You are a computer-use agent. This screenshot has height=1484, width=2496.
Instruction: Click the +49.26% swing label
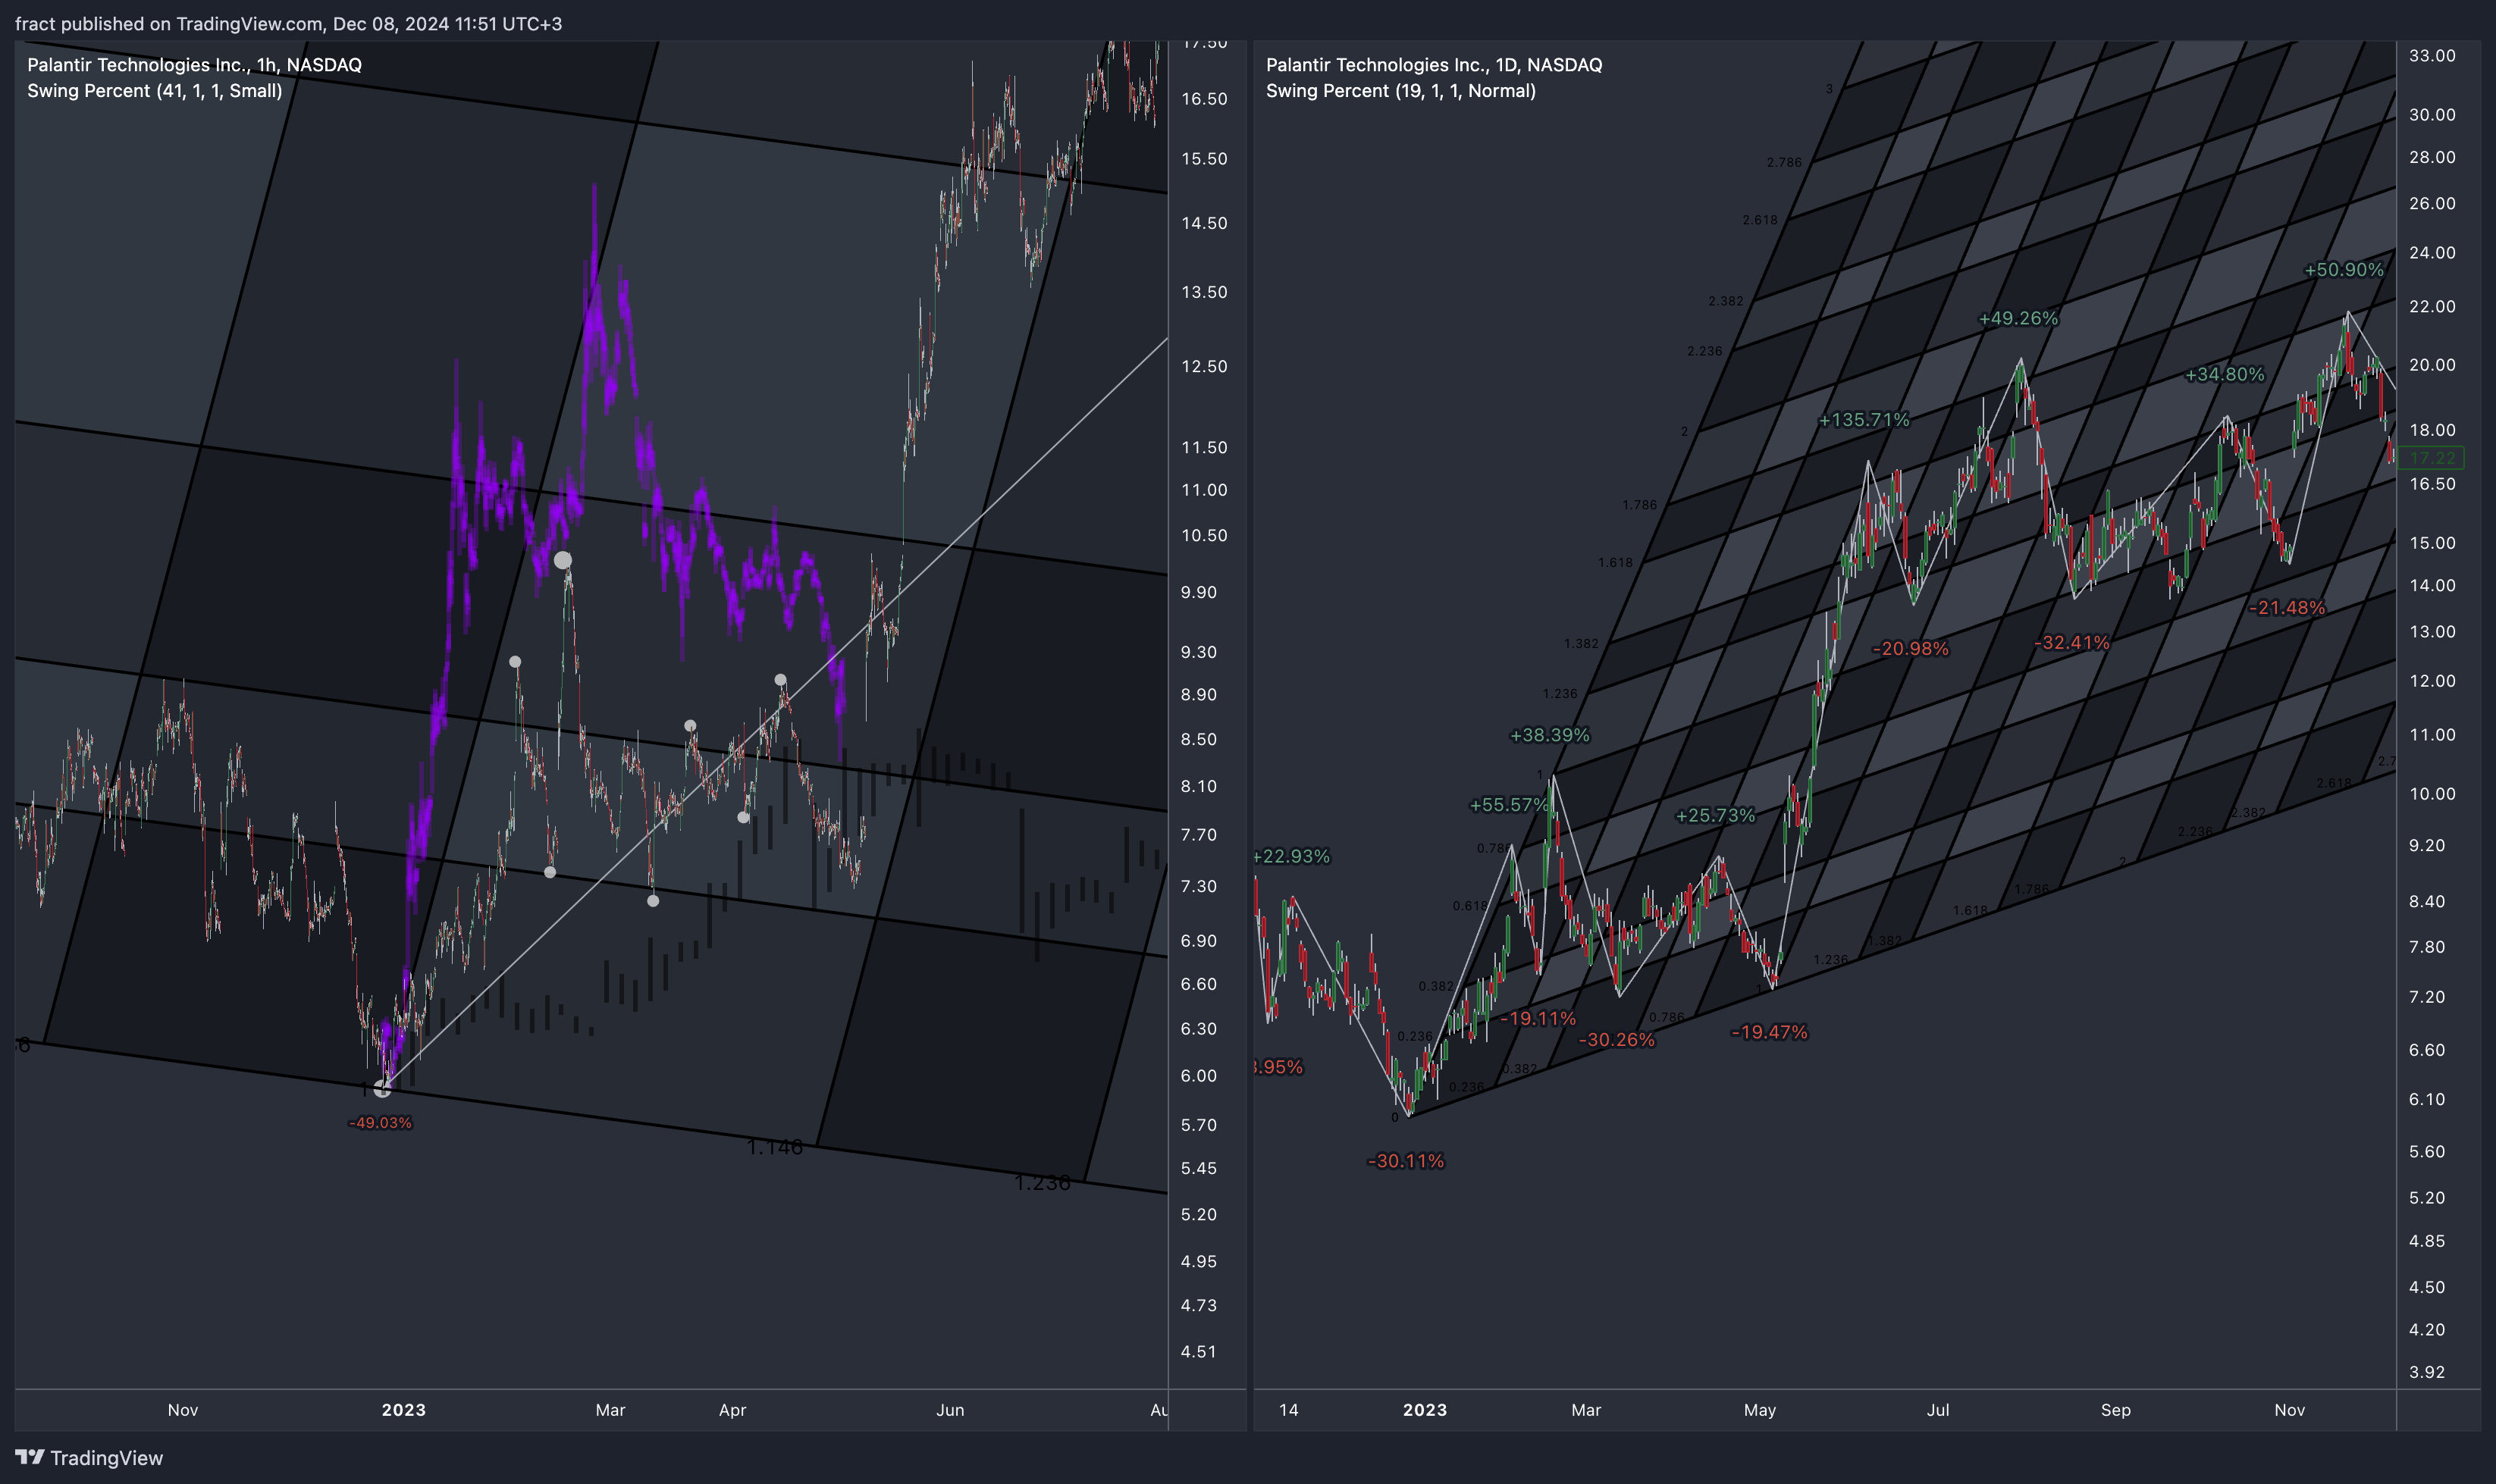pyautogui.click(x=2019, y=319)
